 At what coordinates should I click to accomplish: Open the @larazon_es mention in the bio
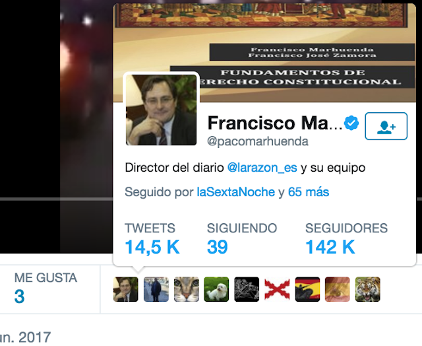point(262,168)
